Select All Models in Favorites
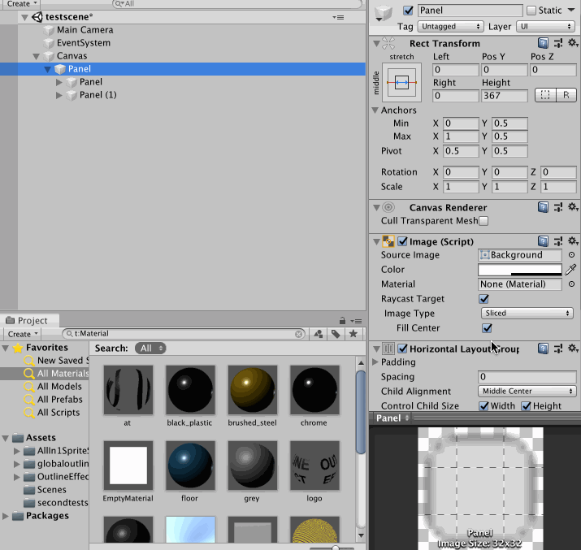 click(x=59, y=386)
